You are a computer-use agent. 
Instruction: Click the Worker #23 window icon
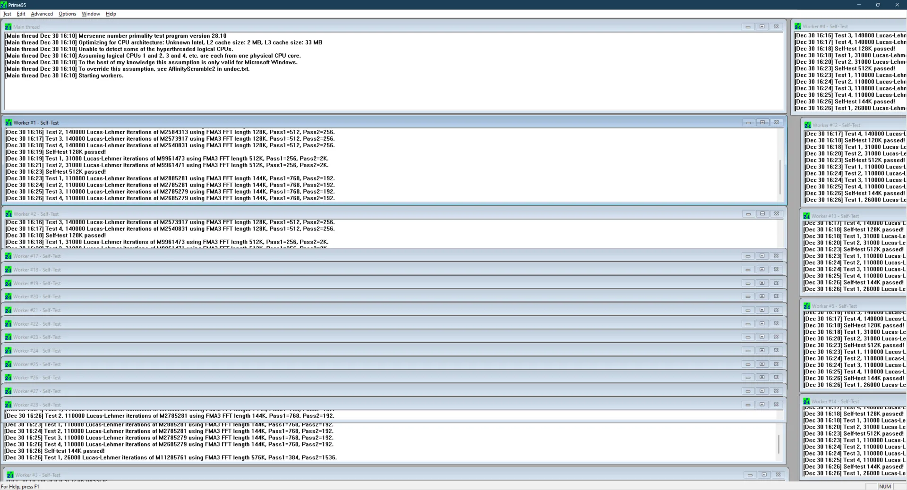tap(8, 337)
